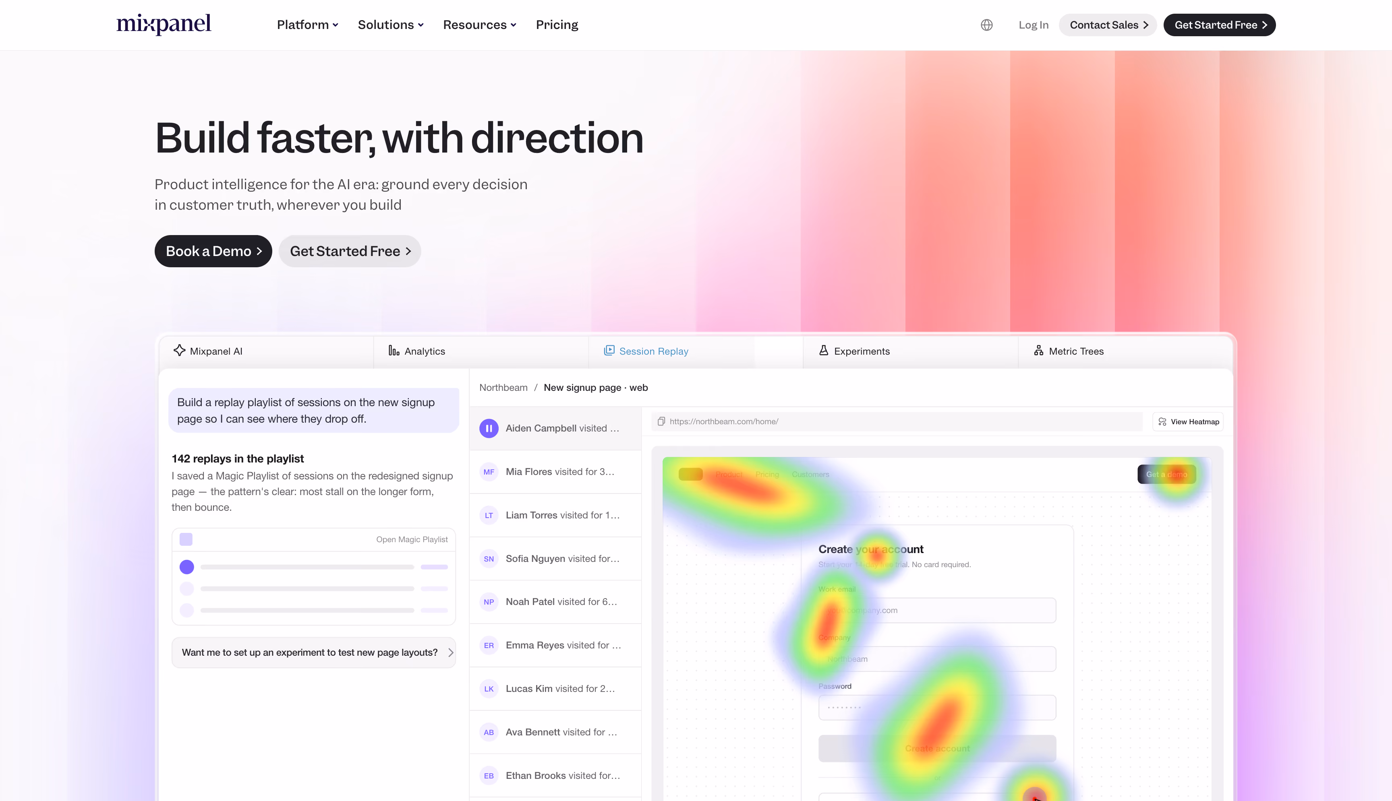This screenshot has height=801, width=1392.
Task: Click the Password input field
Action: click(x=937, y=708)
